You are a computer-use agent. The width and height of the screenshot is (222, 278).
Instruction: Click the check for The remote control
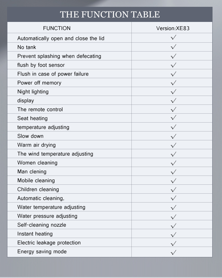pyautogui.click(x=173, y=109)
